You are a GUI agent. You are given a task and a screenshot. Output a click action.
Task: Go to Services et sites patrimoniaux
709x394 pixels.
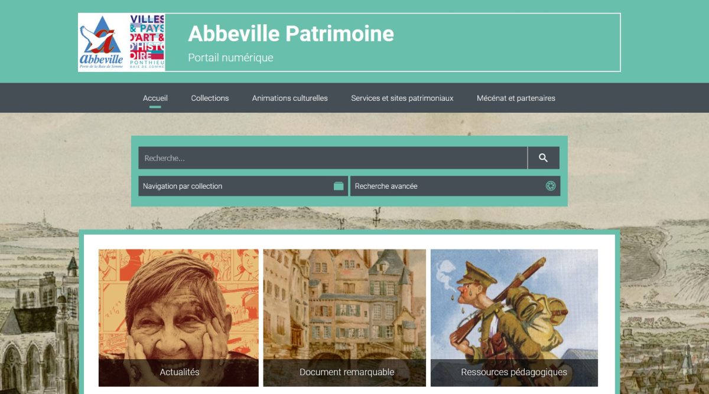[402, 98]
